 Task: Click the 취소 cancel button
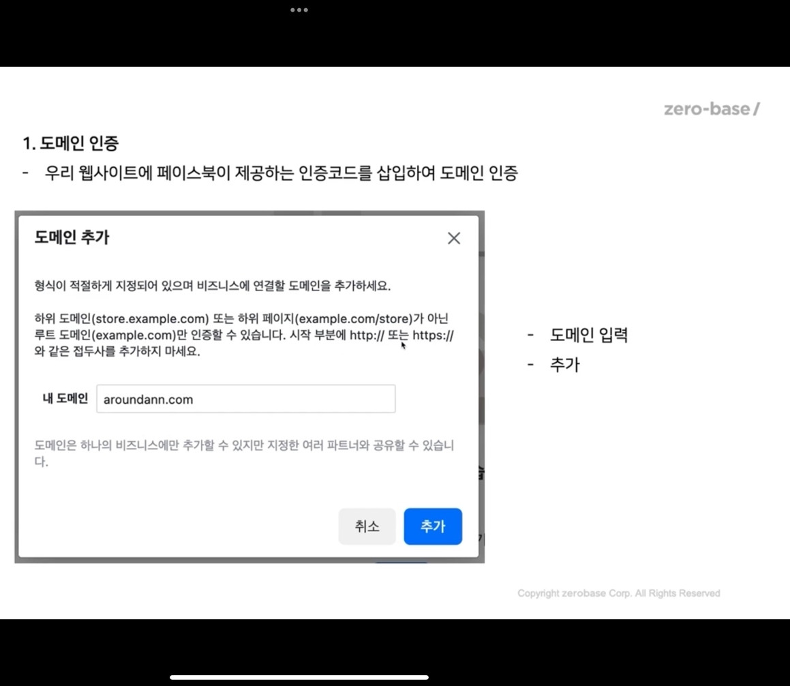tap(367, 526)
